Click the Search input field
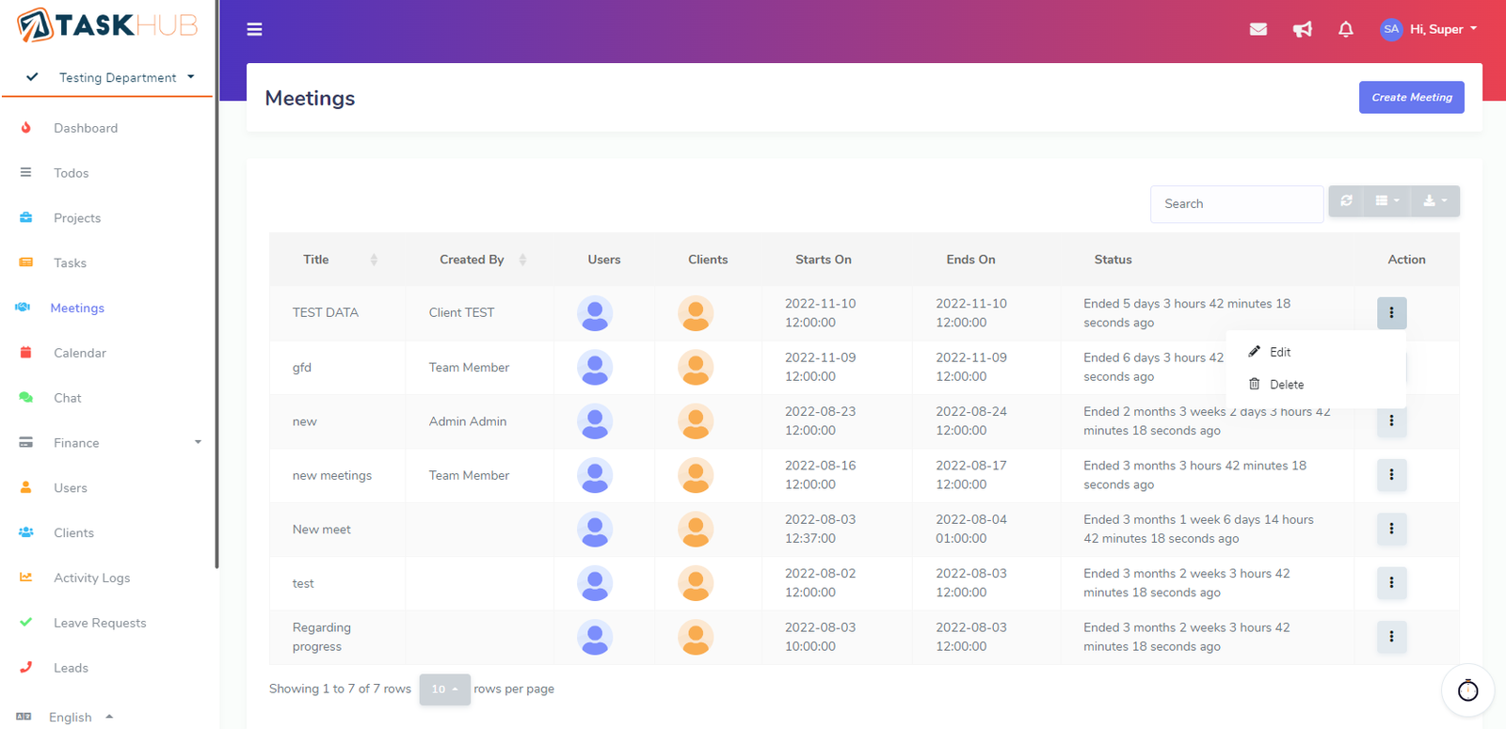 tap(1236, 204)
